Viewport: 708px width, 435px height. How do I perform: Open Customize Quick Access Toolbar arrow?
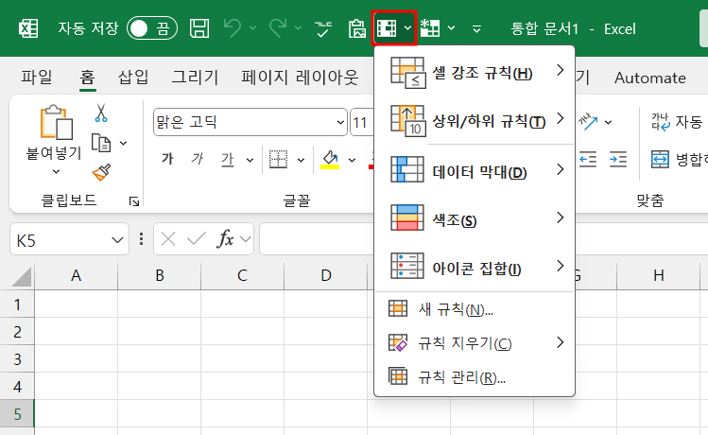point(476,29)
